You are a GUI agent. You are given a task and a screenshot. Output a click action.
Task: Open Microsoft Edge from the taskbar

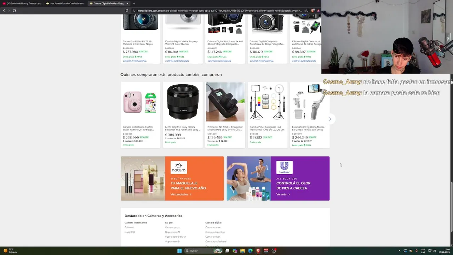point(250,251)
